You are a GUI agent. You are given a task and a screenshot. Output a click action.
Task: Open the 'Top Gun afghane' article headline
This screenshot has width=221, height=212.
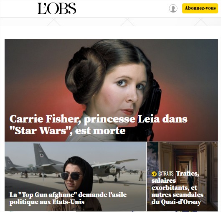point(68,198)
